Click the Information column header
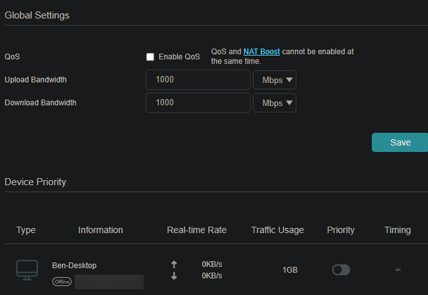This screenshot has height=295, width=428. pyautogui.click(x=100, y=230)
